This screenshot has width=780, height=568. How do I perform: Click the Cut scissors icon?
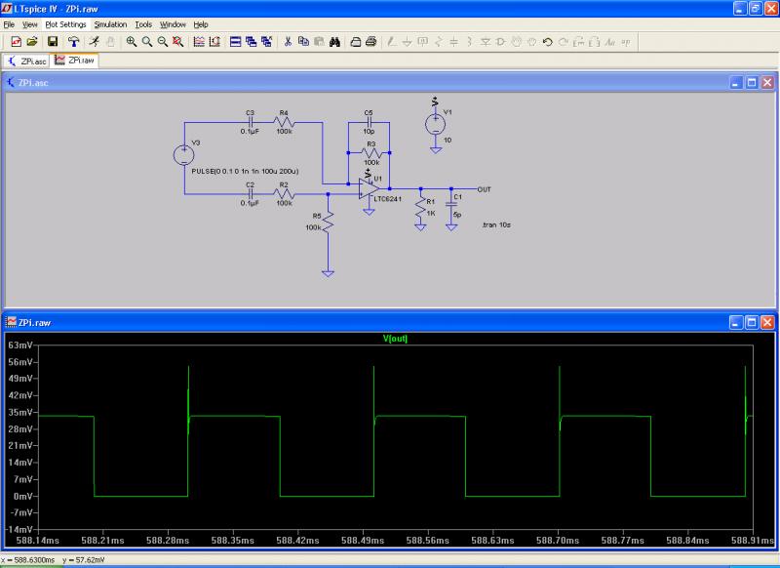[x=288, y=42]
